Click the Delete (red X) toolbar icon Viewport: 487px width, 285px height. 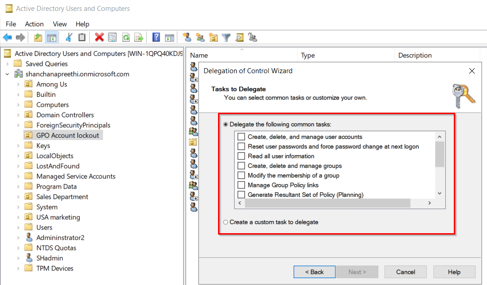pyautogui.click(x=98, y=37)
